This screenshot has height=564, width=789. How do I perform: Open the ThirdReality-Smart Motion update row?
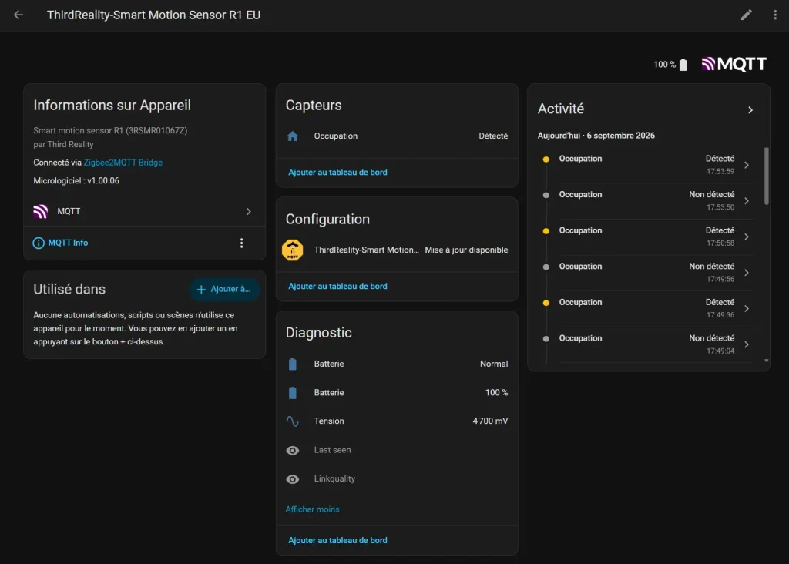(x=397, y=250)
